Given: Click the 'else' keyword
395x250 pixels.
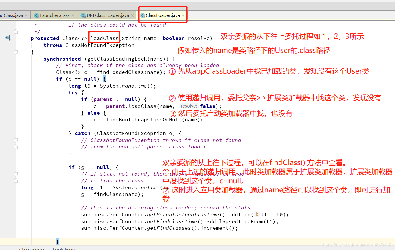Looking at the screenshot, I should point(94,113).
